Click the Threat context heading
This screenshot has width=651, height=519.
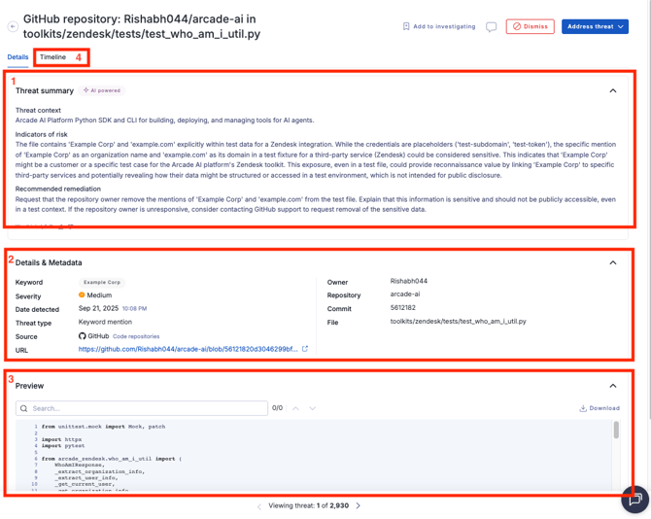click(38, 111)
